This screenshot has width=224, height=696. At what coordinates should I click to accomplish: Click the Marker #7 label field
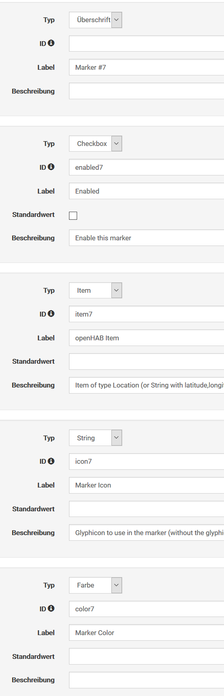pyautogui.click(x=147, y=67)
